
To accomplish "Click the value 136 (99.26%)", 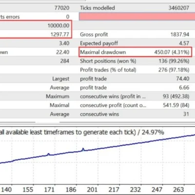I will pyautogui.click(x=174, y=61).
